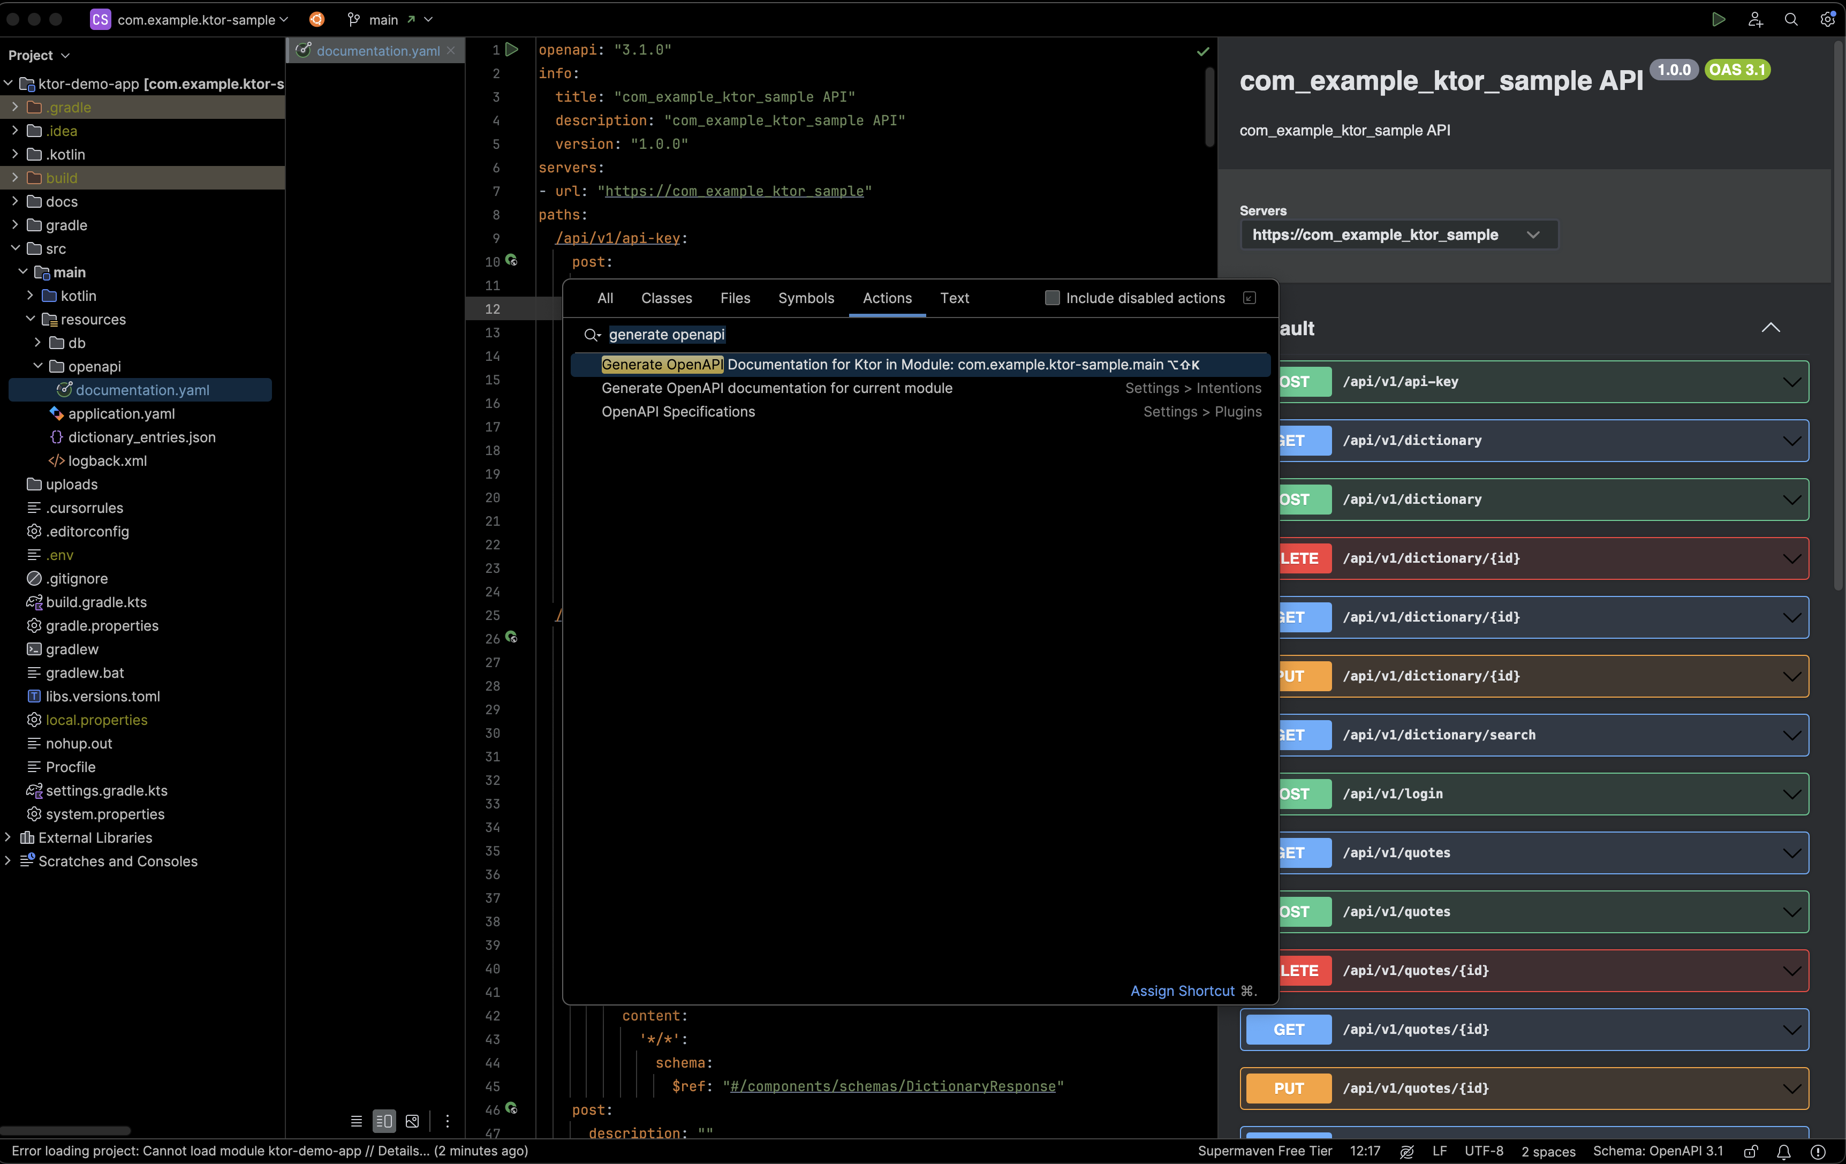Change the LF line separator
This screenshot has width=1846, height=1164.
tap(1439, 1151)
